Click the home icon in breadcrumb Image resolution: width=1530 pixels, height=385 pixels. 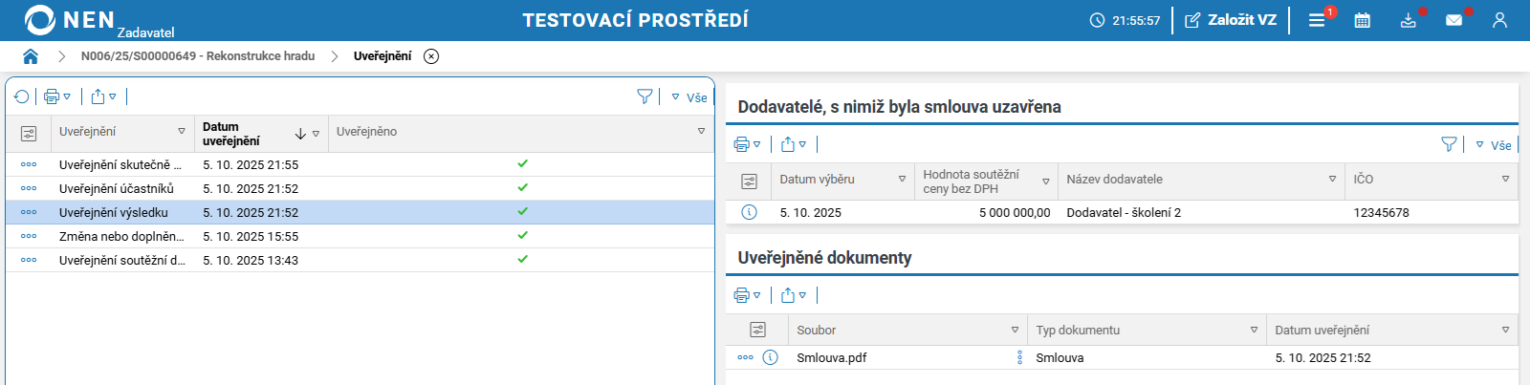[x=31, y=56]
